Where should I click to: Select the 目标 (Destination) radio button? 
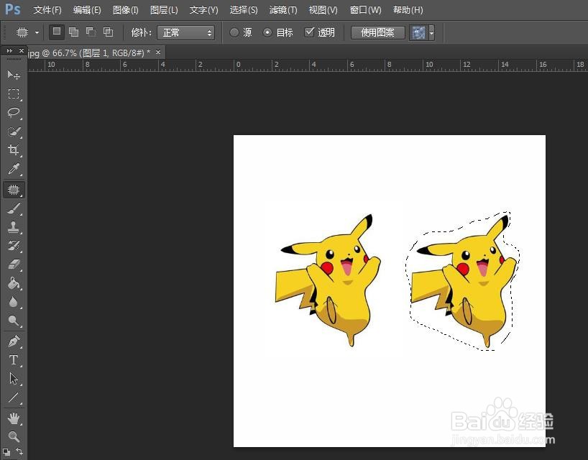[267, 32]
